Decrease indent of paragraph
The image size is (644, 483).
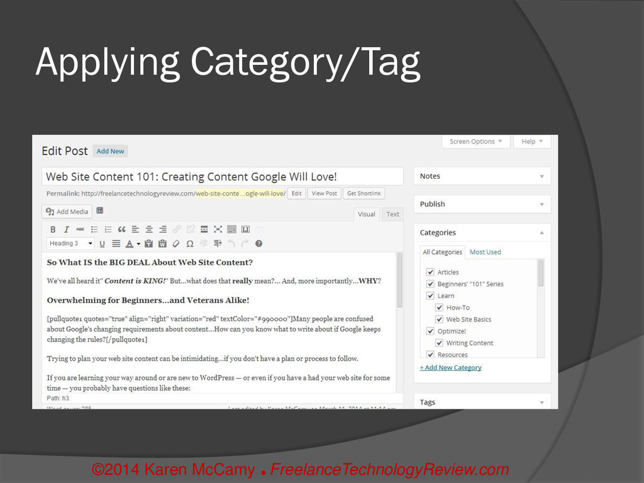click(204, 243)
